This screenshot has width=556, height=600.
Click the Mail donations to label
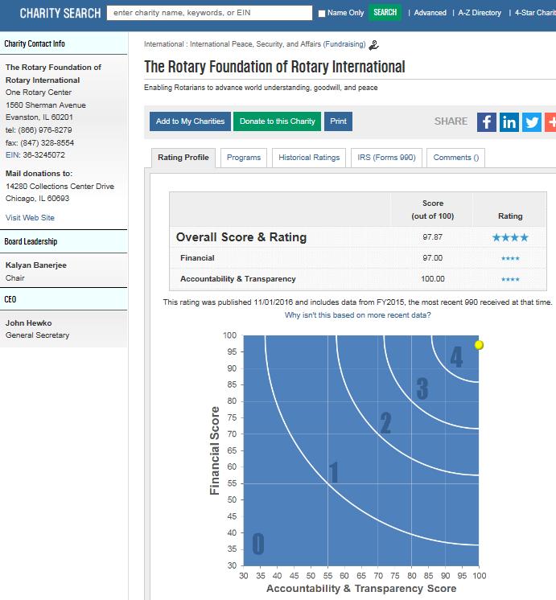[x=39, y=174]
